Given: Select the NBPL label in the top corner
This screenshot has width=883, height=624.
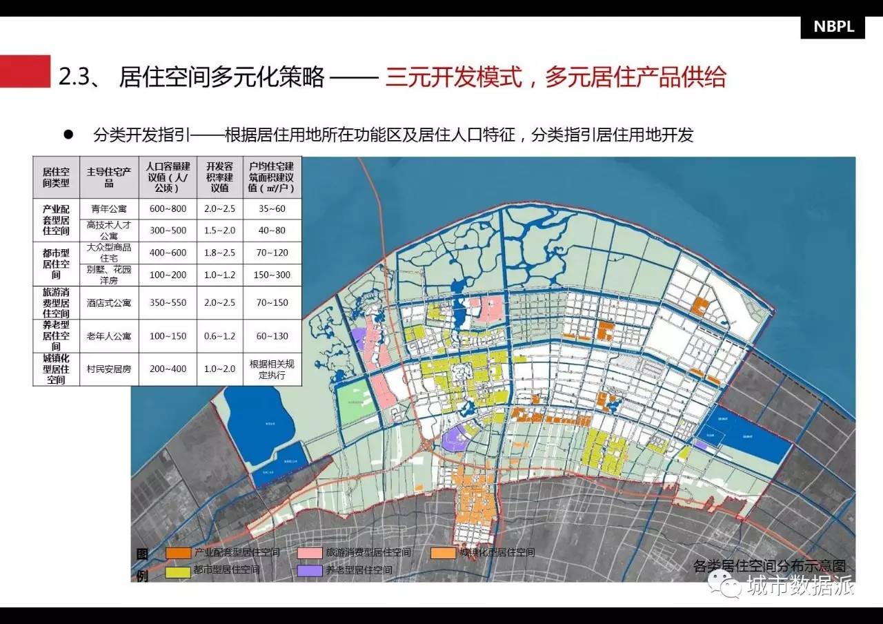Looking at the screenshot, I should point(833,27).
